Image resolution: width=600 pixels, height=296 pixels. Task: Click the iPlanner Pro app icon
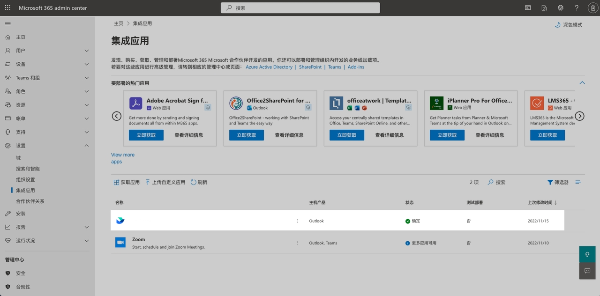[436, 103]
